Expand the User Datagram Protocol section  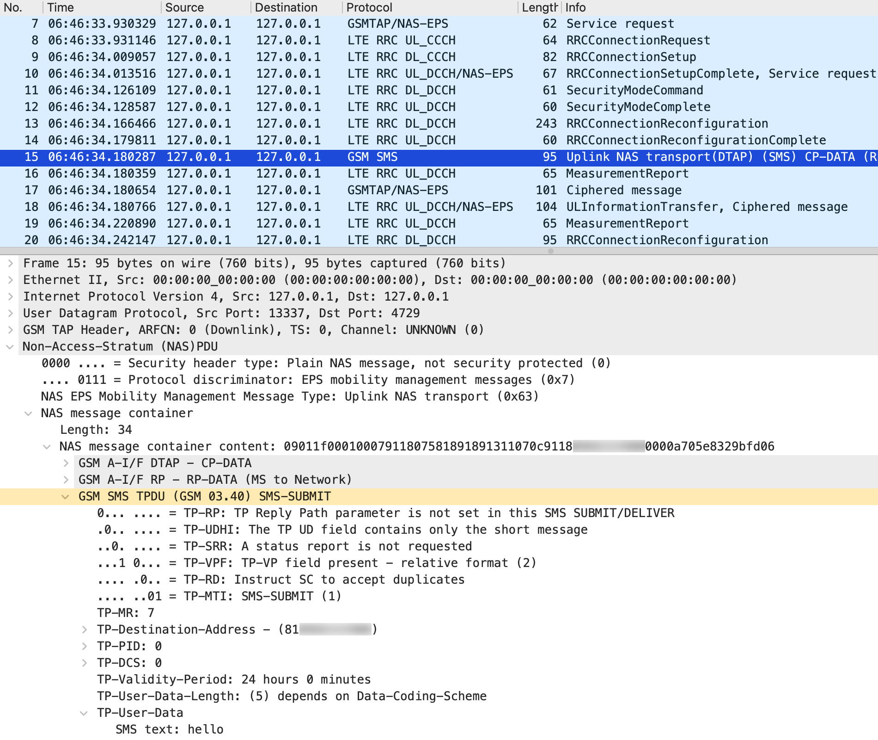coord(10,313)
